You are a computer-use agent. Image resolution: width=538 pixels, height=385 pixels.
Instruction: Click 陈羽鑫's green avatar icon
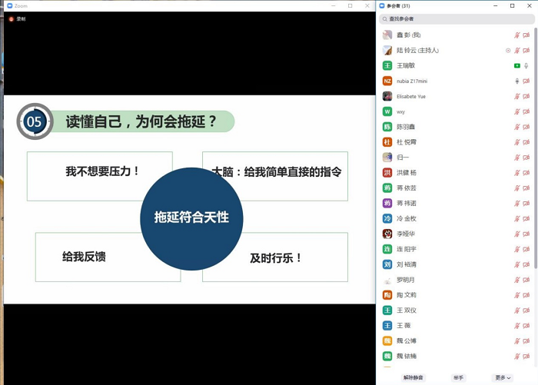tap(387, 127)
